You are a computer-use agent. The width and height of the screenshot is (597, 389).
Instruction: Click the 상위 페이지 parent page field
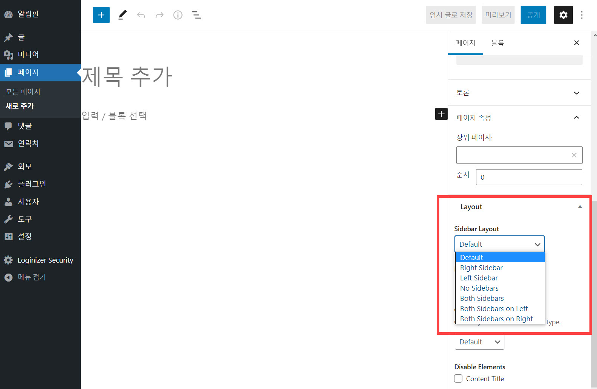pos(519,155)
